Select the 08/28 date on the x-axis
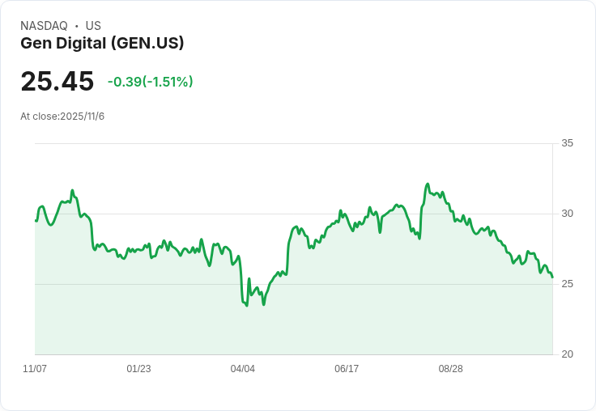This screenshot has height=411, width=596. pos(450,369)
